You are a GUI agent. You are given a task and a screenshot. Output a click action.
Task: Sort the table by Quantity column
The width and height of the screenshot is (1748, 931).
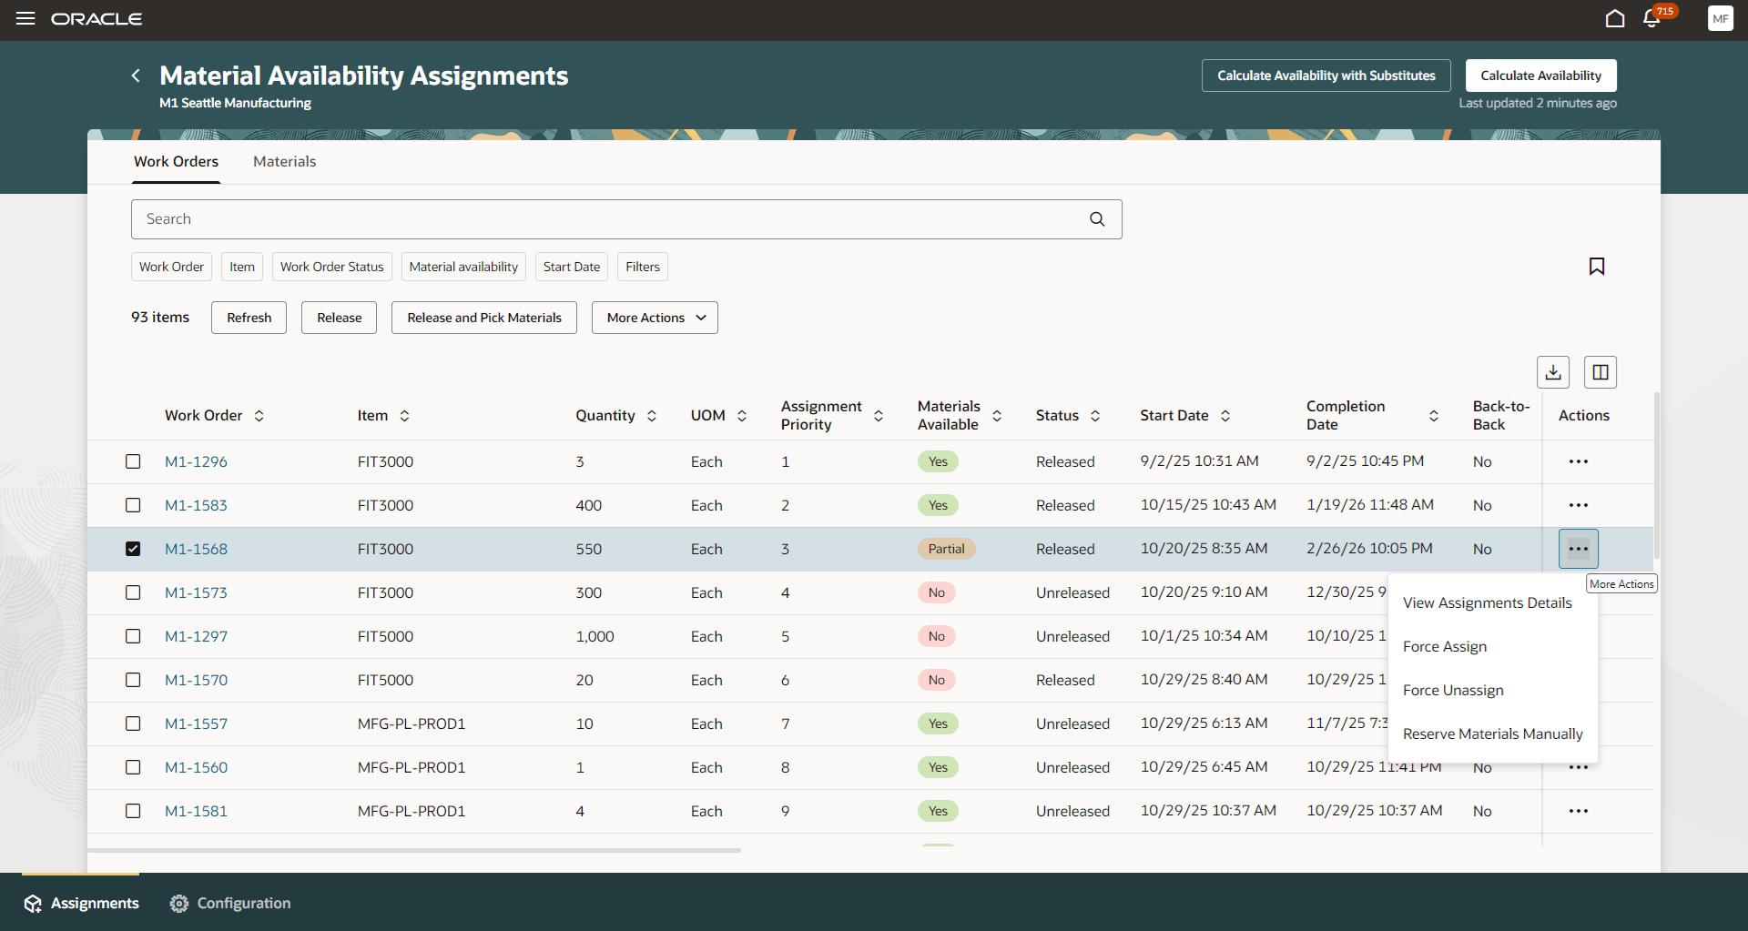point(652,415)
